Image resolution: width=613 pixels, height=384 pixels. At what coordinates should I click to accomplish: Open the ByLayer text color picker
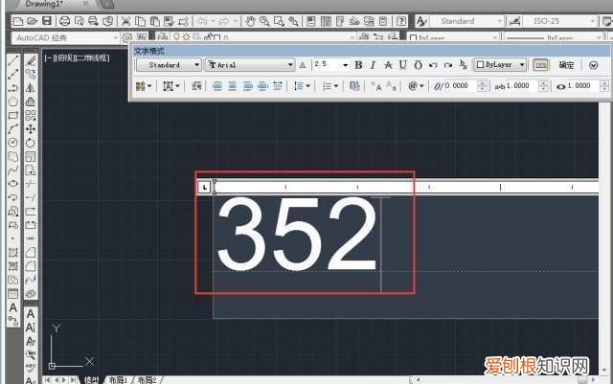click(499, 65)
